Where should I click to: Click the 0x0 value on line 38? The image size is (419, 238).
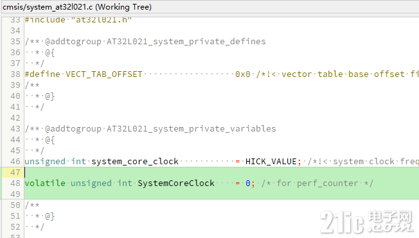coord(243,74)
